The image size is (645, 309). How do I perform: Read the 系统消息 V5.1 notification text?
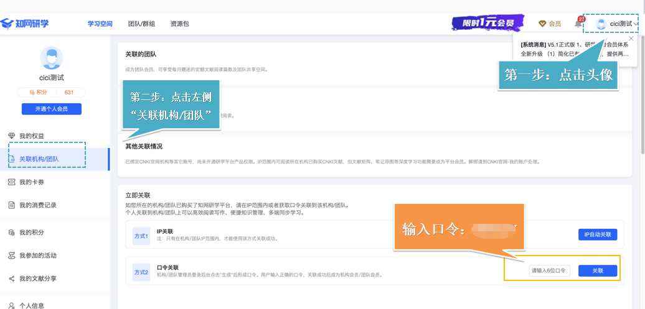(x=574, y=49)
